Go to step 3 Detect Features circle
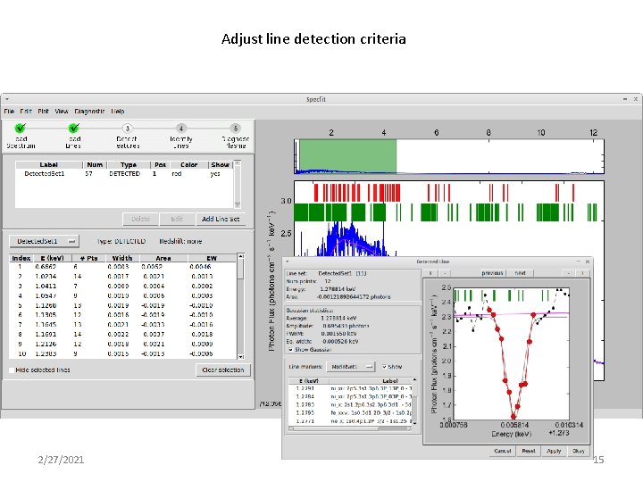This screenshot has height=482, width=643. (128, 129)
